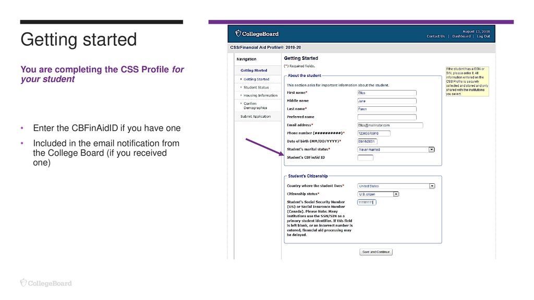Click the 'CSS/Financial Aid Profile 2019-20' title

(x=265, y=47)
